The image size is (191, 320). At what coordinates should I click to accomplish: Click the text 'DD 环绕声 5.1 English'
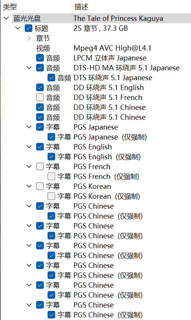(x=109, y=87)
